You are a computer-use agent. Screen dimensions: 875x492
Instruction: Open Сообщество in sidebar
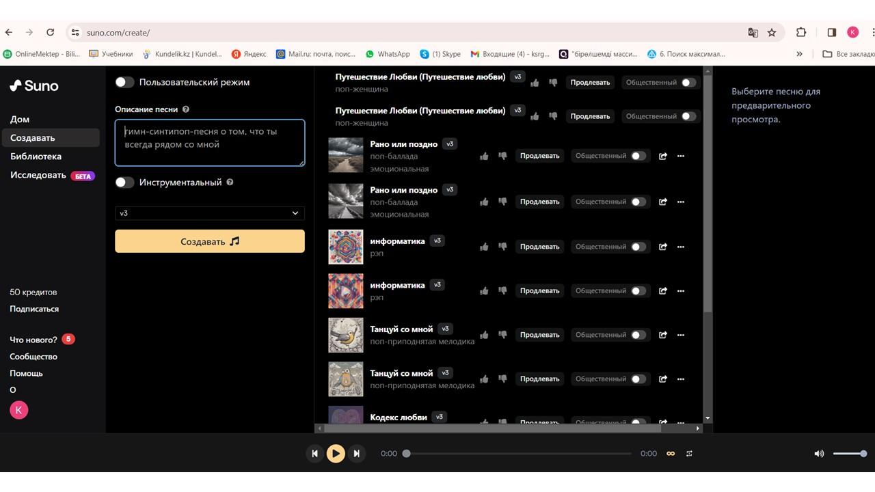[33, 357]
